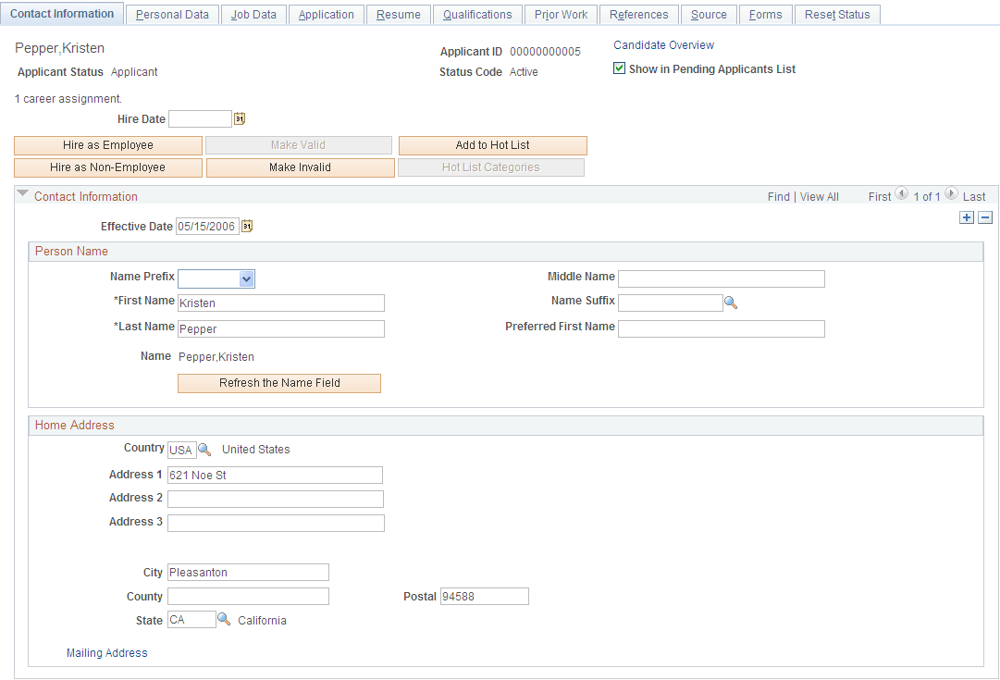This screenshot has height=680, width=1000.
Task: Show next contact information row arrow
Action: coord(951,193)
